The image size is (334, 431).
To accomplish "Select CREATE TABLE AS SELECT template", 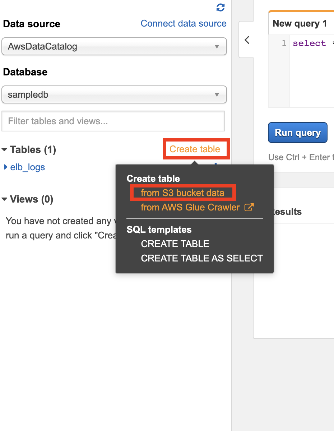I will point(202,258).
